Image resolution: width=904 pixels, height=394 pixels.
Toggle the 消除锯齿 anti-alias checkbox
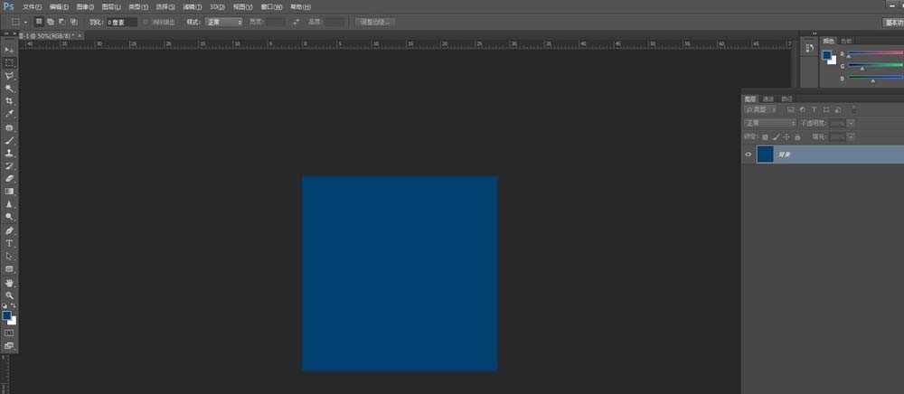146,21
